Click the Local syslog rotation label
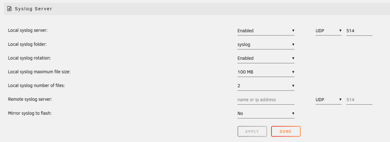This screenshot has height=142, width=390. (x=30, y=58)
